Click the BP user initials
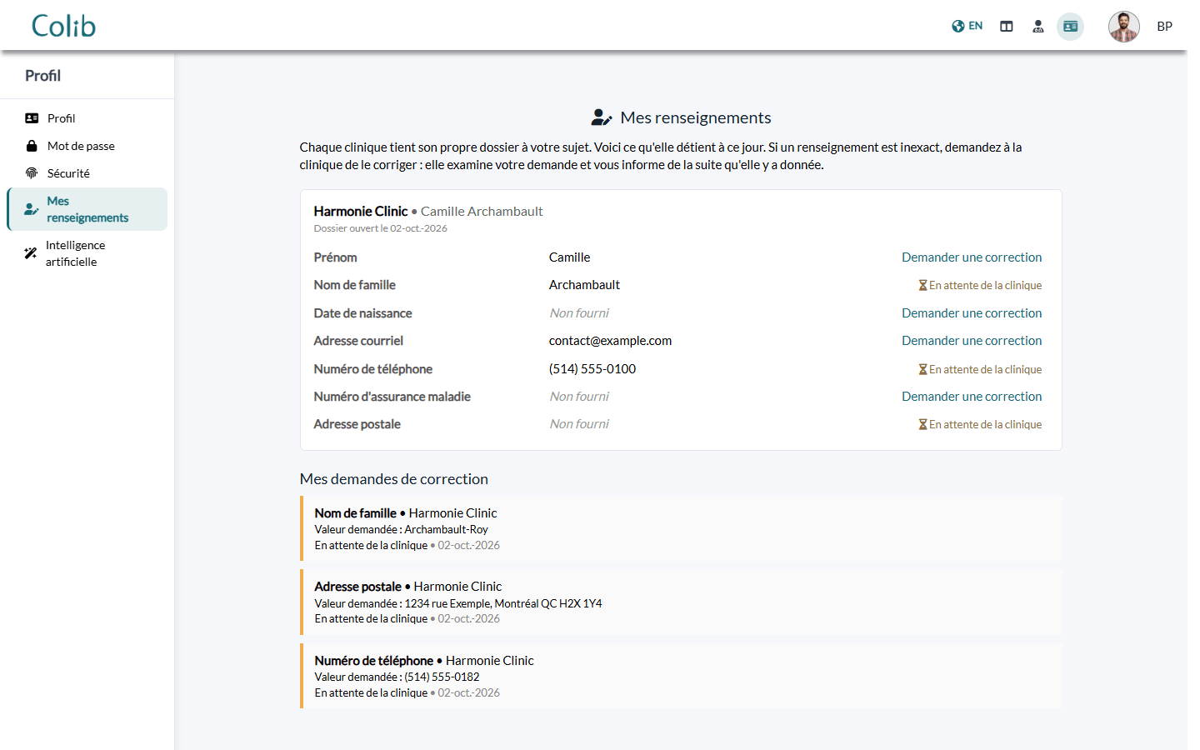 1165,27
